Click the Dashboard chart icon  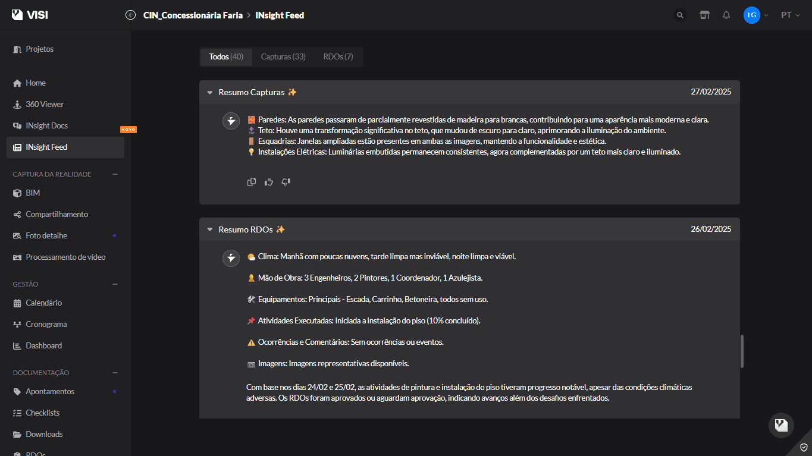17,346
